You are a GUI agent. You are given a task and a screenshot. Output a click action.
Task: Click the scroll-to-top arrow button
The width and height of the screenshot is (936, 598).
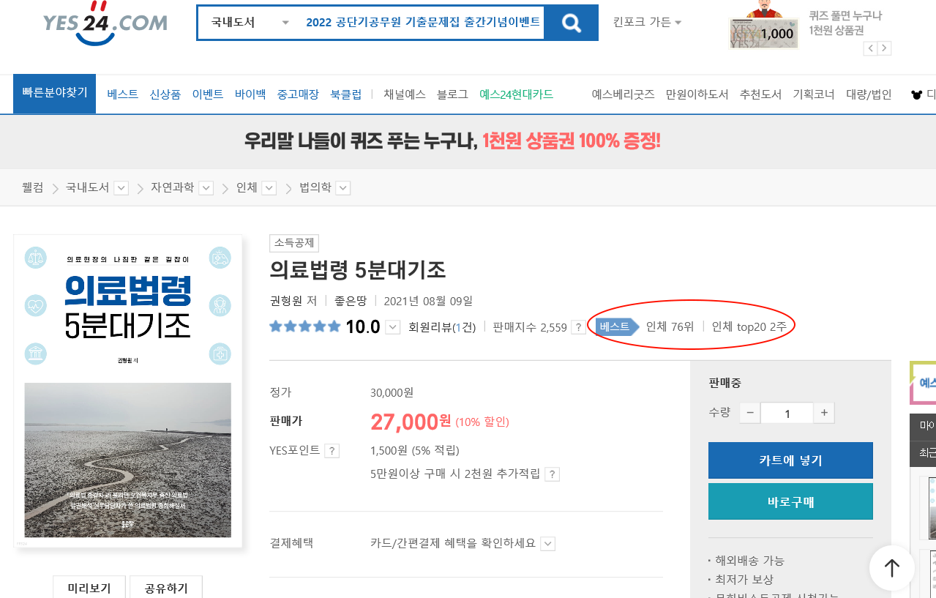pyautogui.click(x=891, y=568)
